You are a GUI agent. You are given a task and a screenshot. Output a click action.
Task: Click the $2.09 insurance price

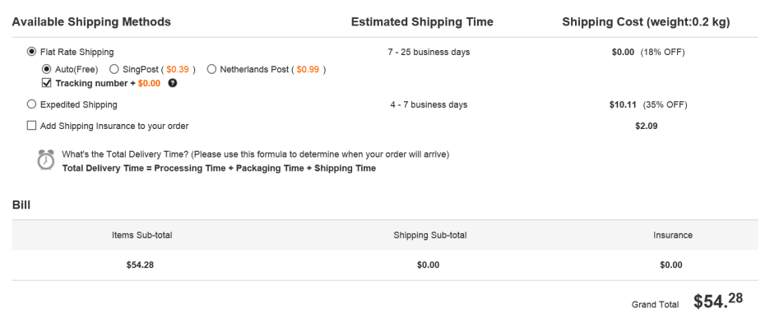tap(647, 126)
